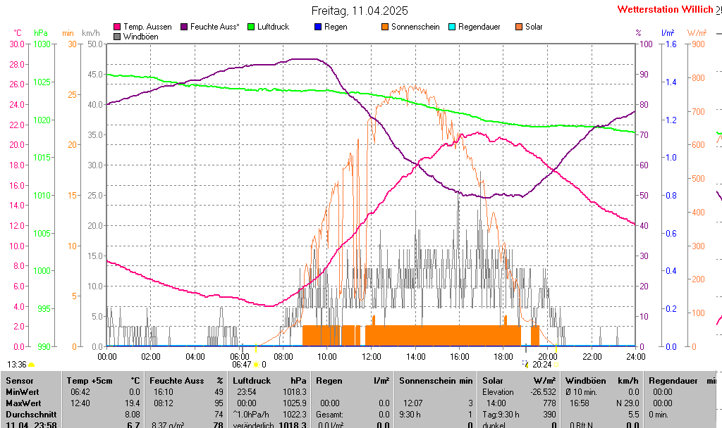The height and width of the screenshot is (428, 722).
Task: Select the Sonnenschein min table header
Action: (436, 381)
